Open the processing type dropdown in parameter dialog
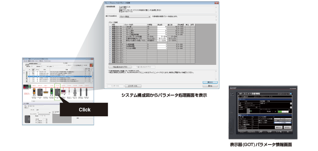The height and width of the screenshot is (151, 318). click(x=135, y=17)
